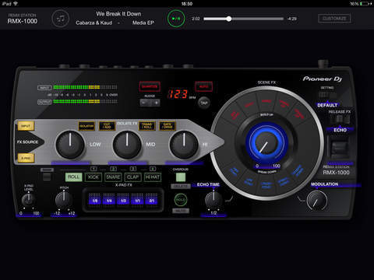The image size is (374, 280).
Task: Click the MODULATION knob
Action: [x=317, y=201]
